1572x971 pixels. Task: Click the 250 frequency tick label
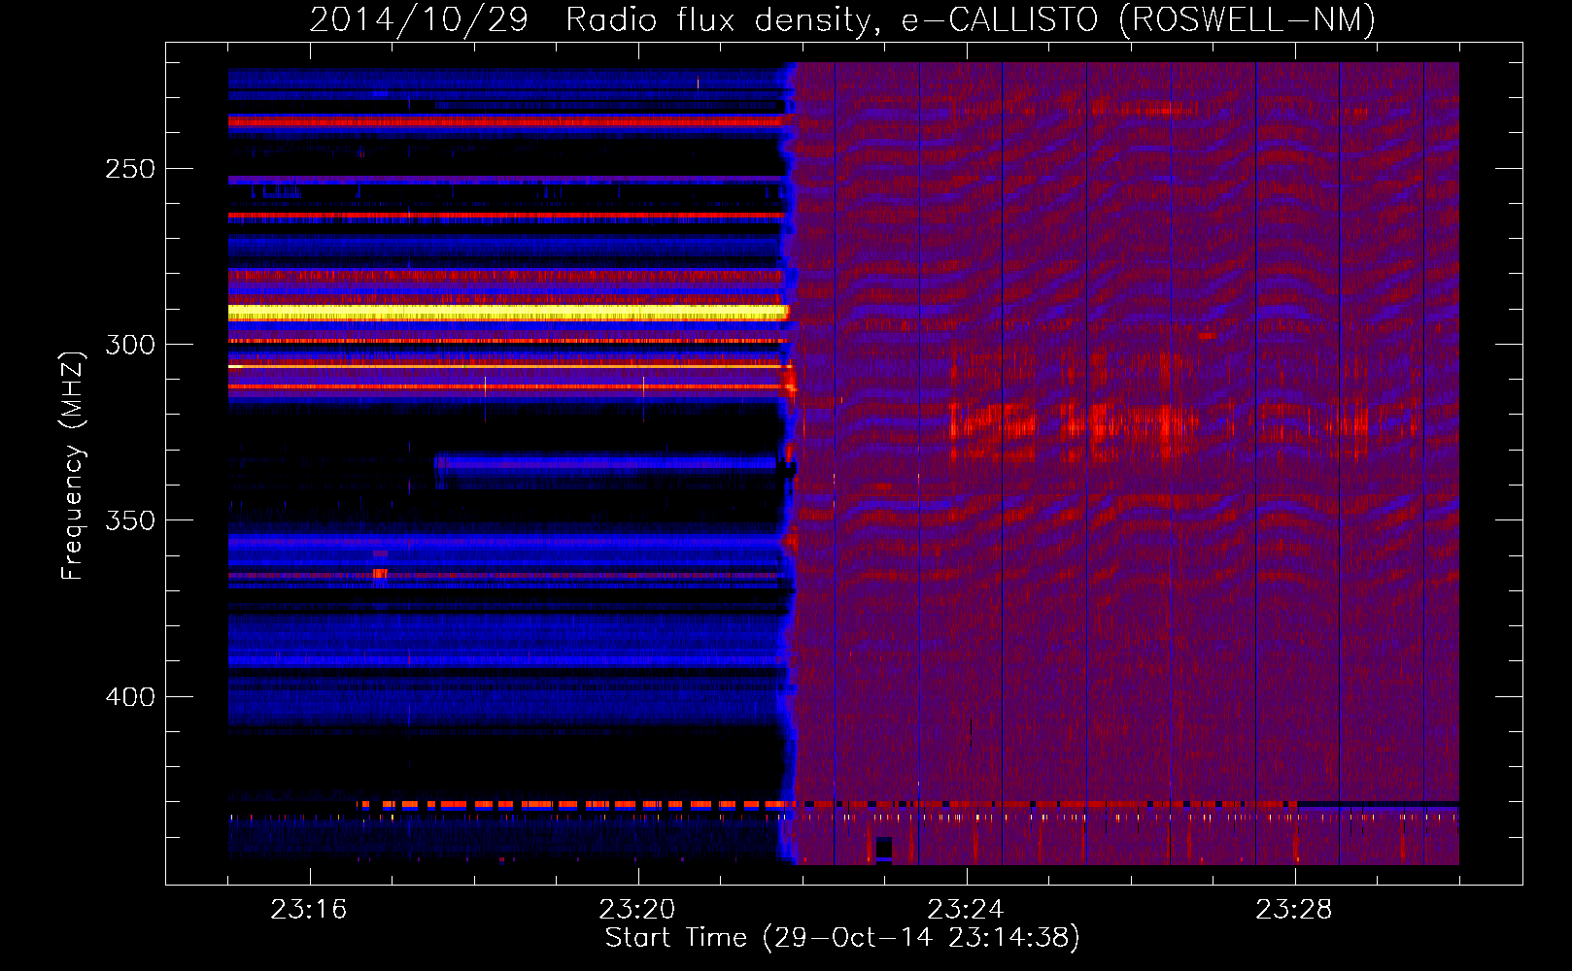pos(130,169)
